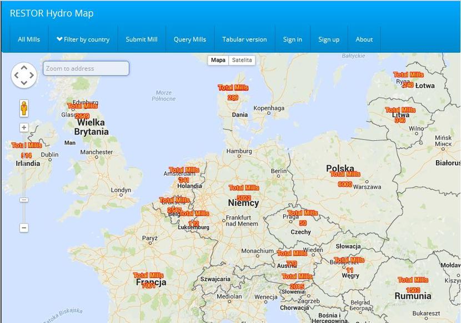Pan the map down with the arrow
The image size is (461, 323).
24,83
